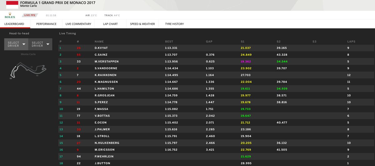Click the Monte Carlo circuit map thumbnail
The width and height of the screenshot is (375, 166).
point(28,70)
